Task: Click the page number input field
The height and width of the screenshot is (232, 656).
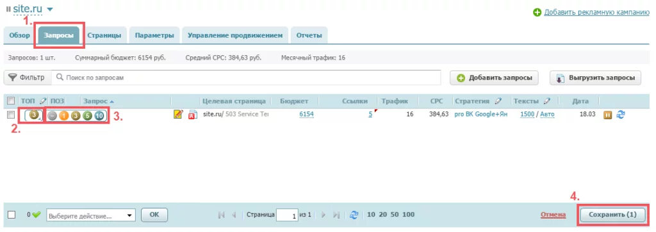Action: pyautogui.click(x=287, y=215)
